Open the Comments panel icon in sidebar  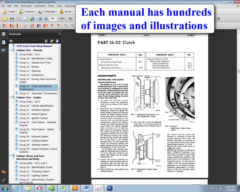coord(4,172)
